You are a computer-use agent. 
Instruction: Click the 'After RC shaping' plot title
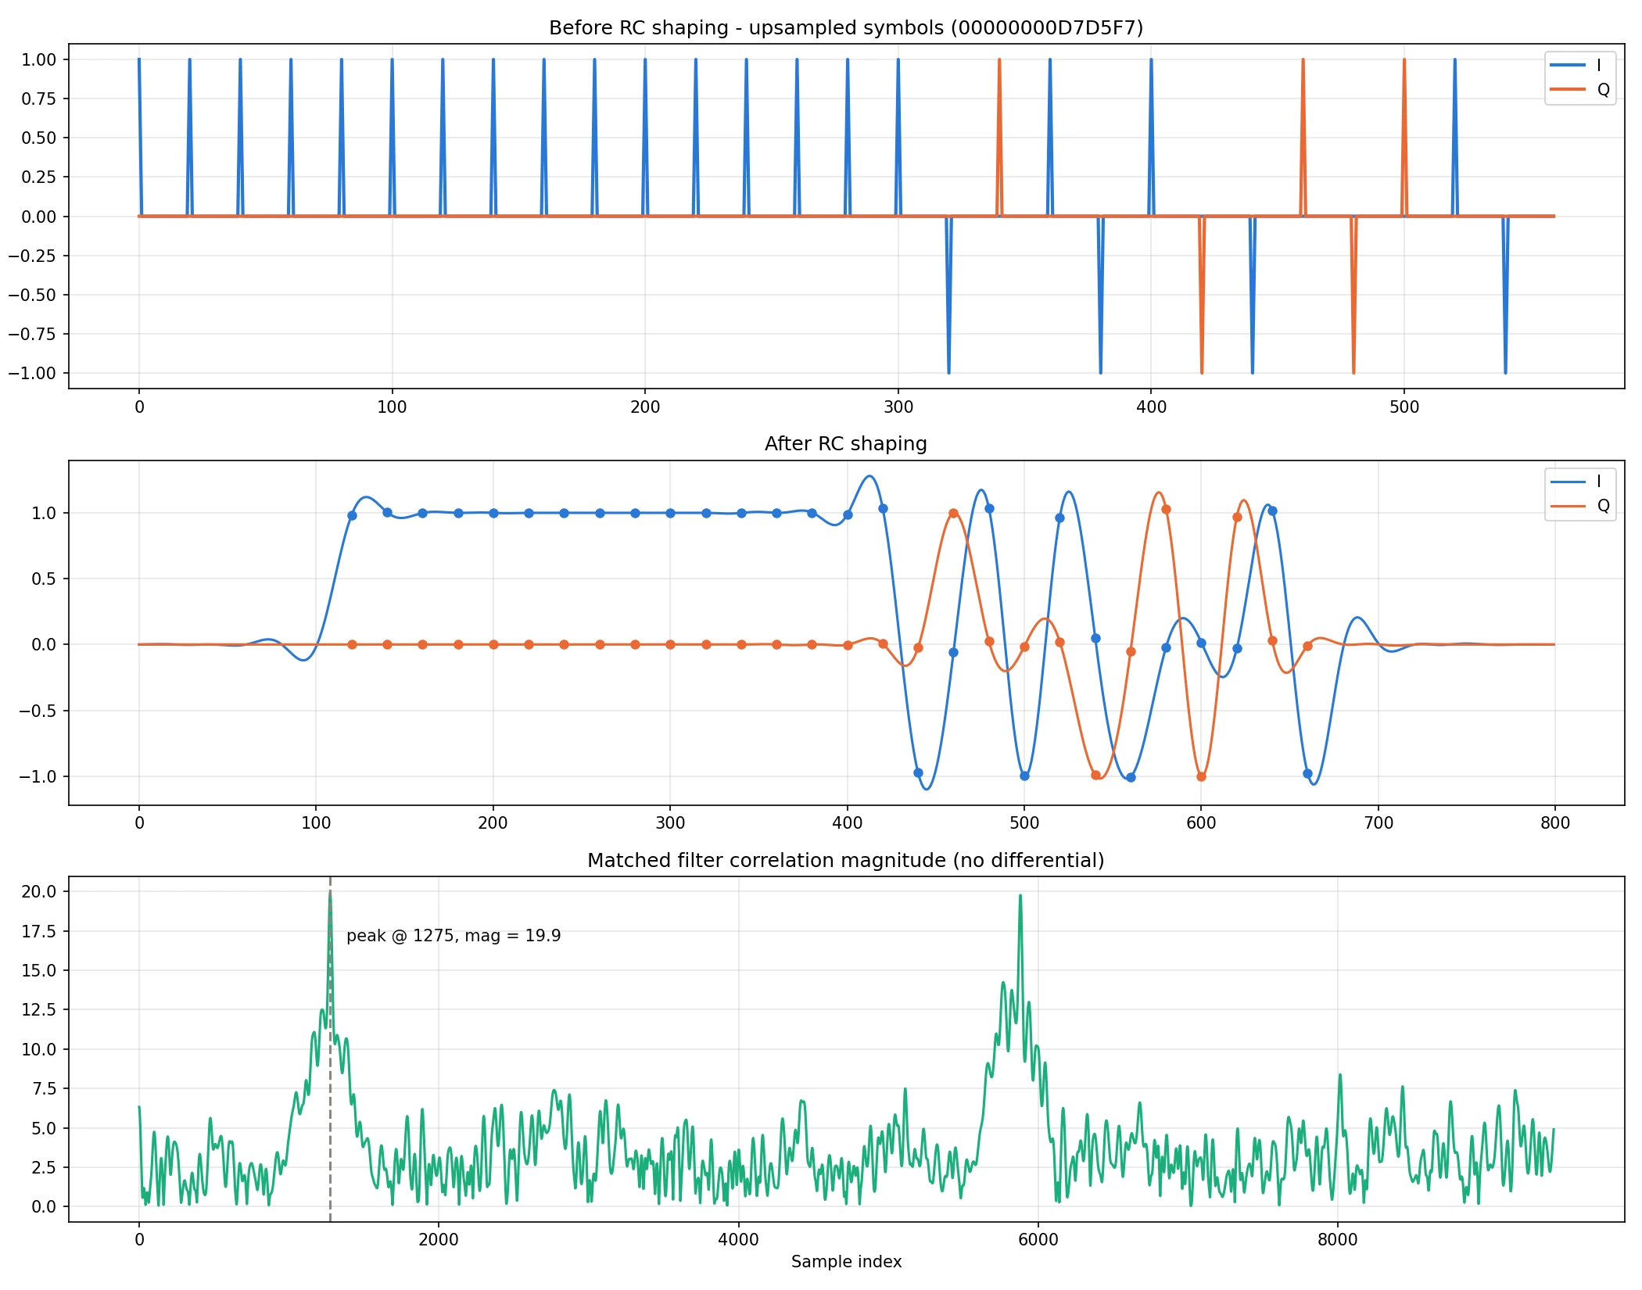coord(846,444)
